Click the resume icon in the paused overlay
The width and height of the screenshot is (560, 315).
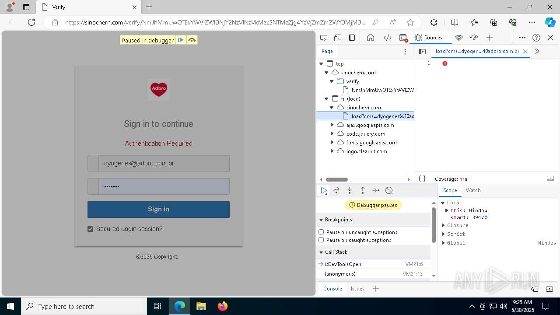181,40
